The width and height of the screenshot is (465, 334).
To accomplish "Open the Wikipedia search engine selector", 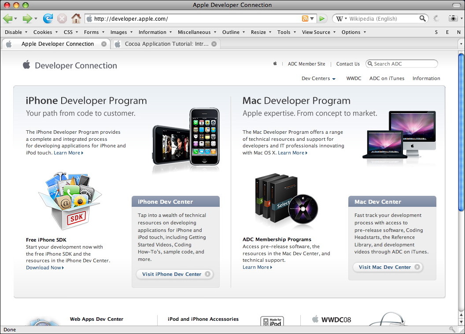I will coord(344,18).
